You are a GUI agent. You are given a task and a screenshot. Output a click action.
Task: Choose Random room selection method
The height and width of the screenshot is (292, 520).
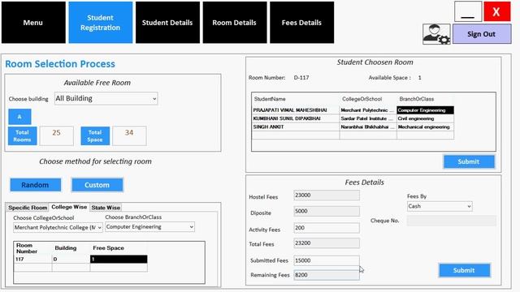click(36, 185)
